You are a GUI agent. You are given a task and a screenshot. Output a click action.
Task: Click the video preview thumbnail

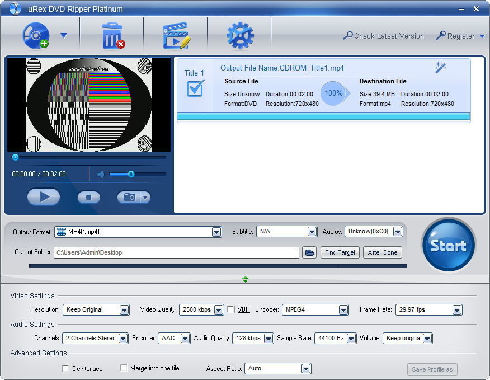coord(89,105)
